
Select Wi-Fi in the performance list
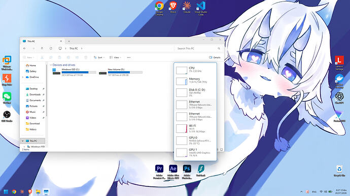pos(195,128)
